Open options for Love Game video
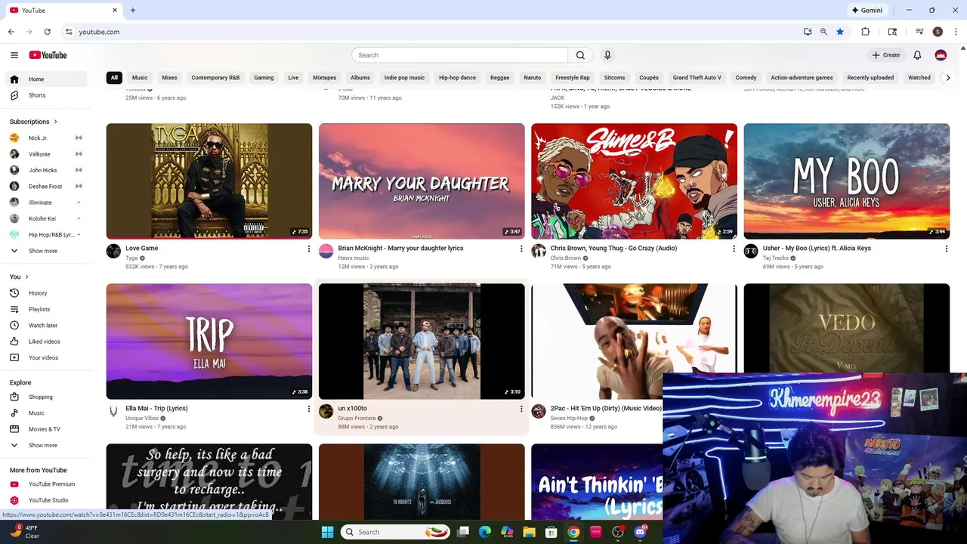The height and width of the screenshot is (544, 967). pos(308,249)
